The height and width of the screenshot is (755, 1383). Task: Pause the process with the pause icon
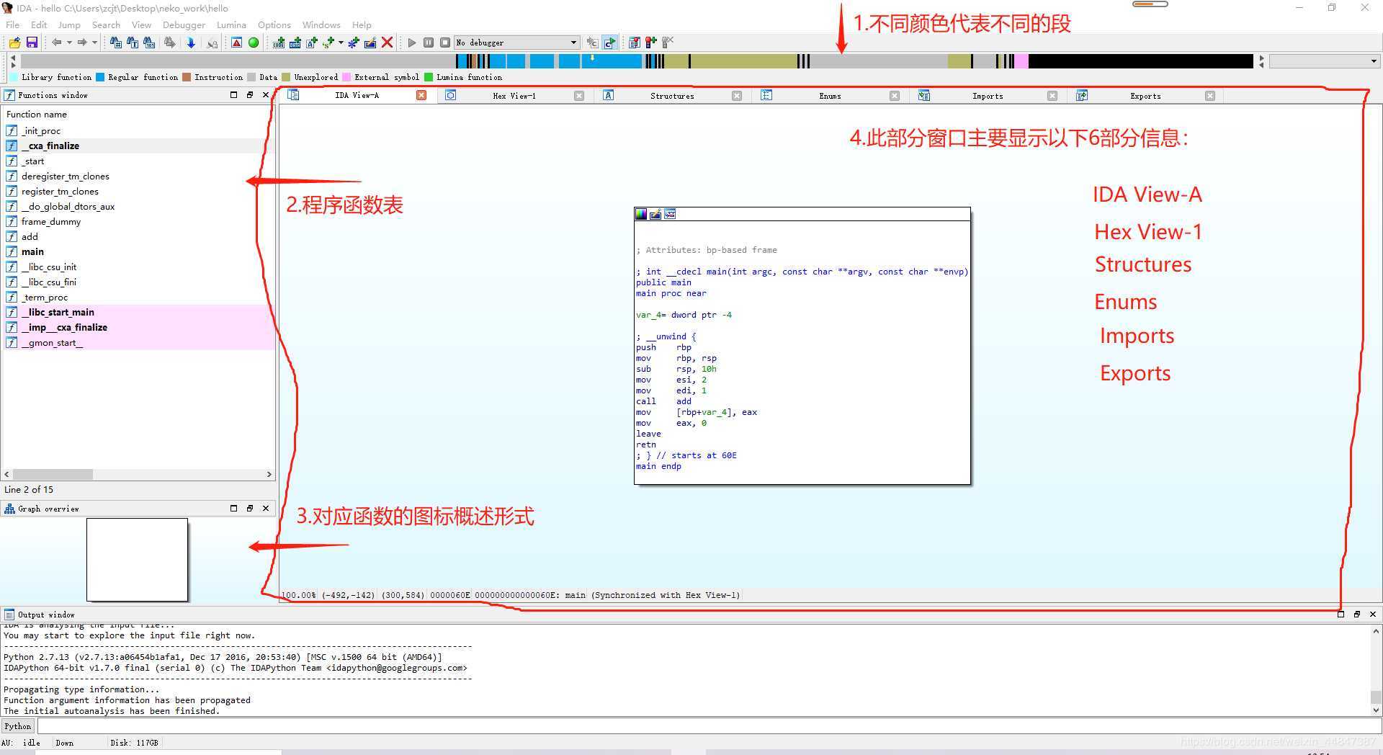click(x=429, y=43)
